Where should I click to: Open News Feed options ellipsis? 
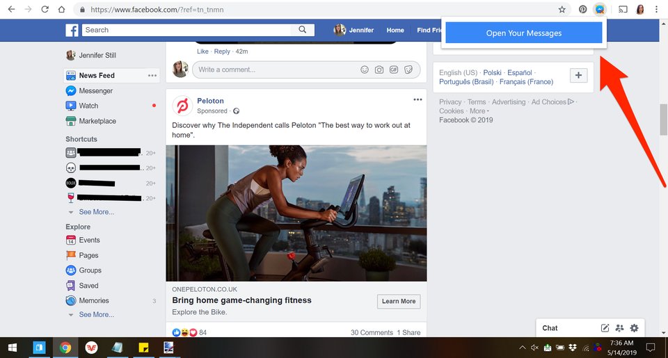(x=152, y=75)
